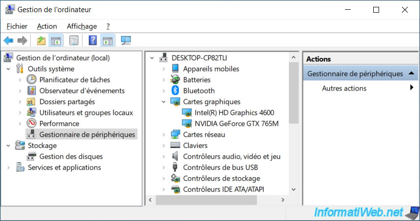
Task: Click the Cartes réseau icon
Action: 175,134
